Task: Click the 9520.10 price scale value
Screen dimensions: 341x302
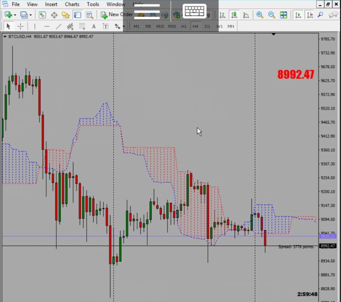Action: 328,108
